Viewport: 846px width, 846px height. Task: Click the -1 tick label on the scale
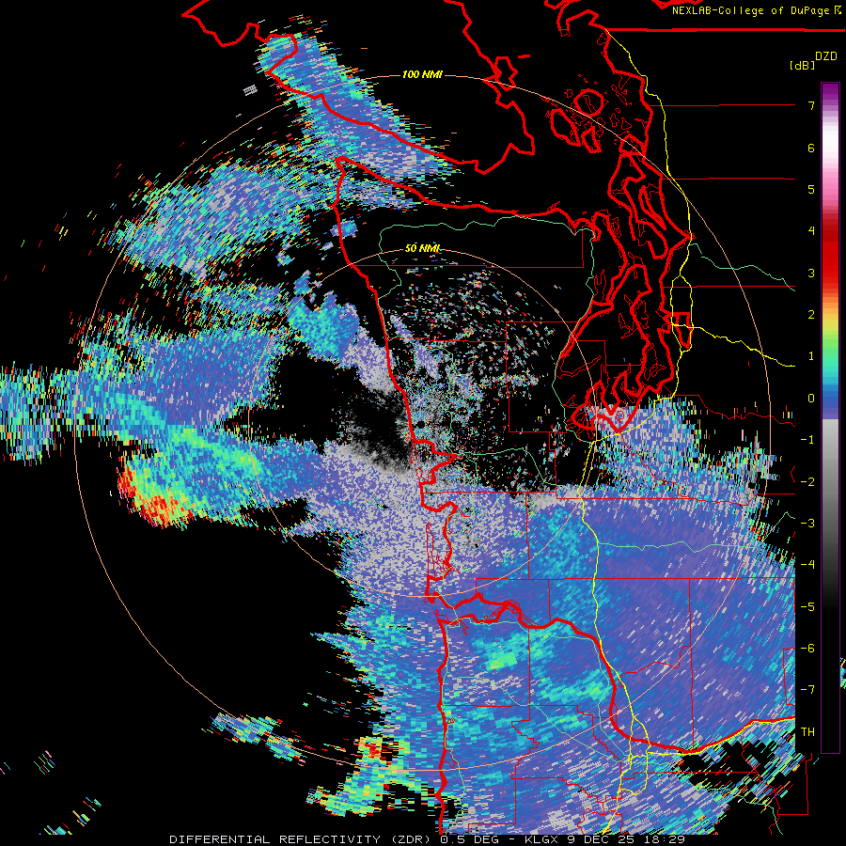(807, 440)
